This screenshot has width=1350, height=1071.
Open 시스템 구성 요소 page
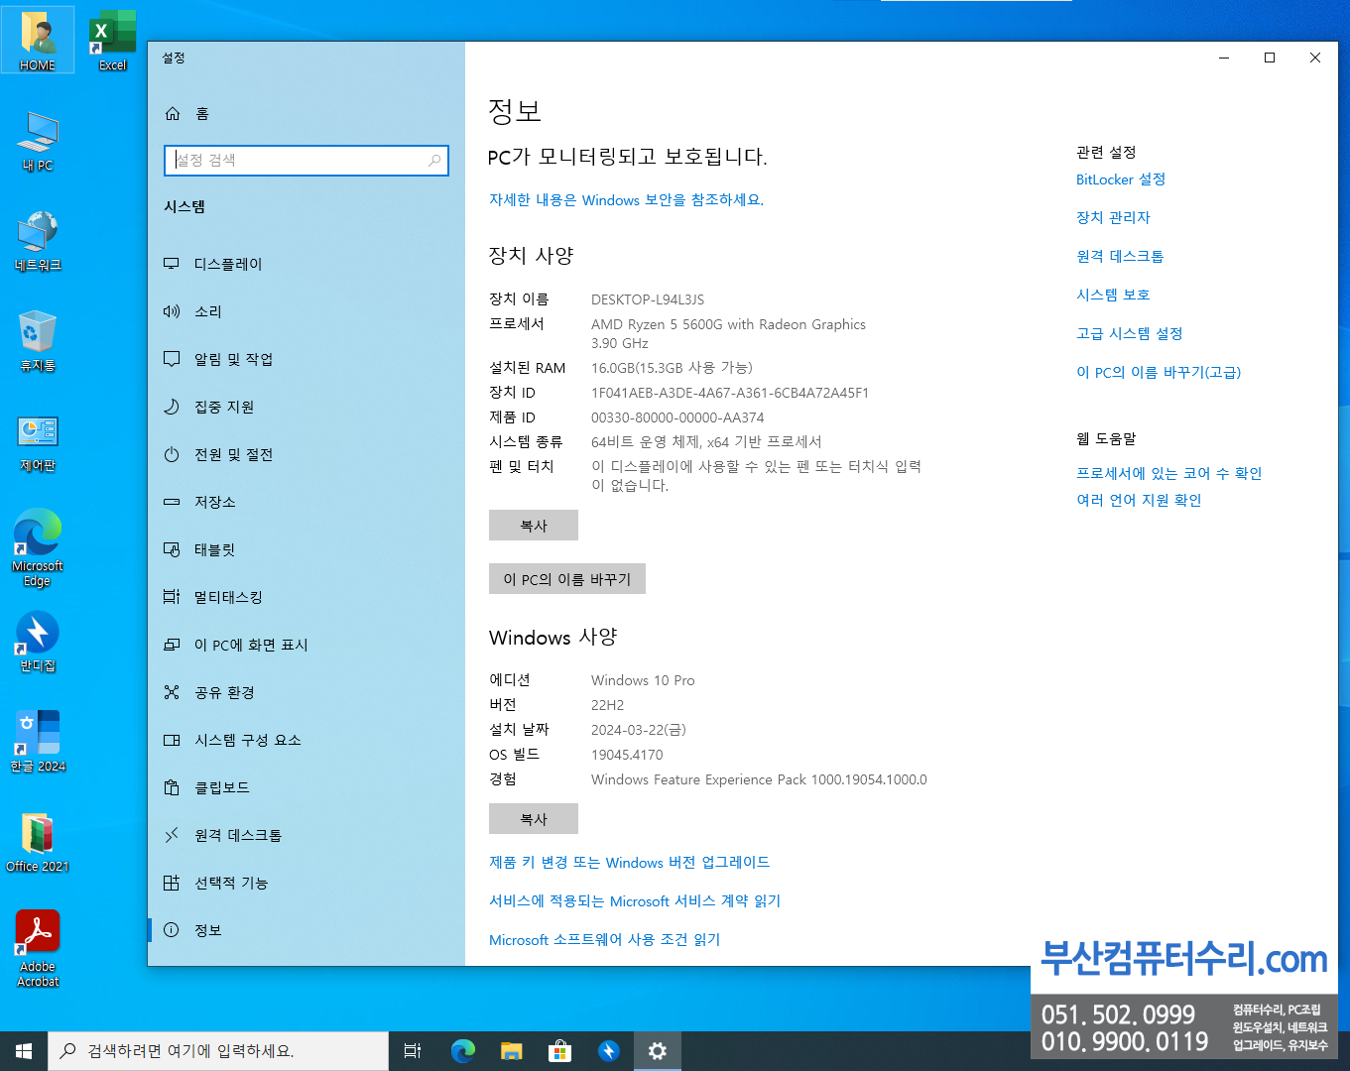tap(307, 740)
